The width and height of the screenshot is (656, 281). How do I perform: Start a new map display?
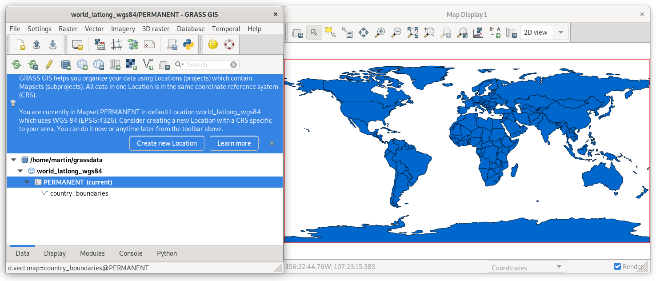pyautogui.click(x=78, y=44)
